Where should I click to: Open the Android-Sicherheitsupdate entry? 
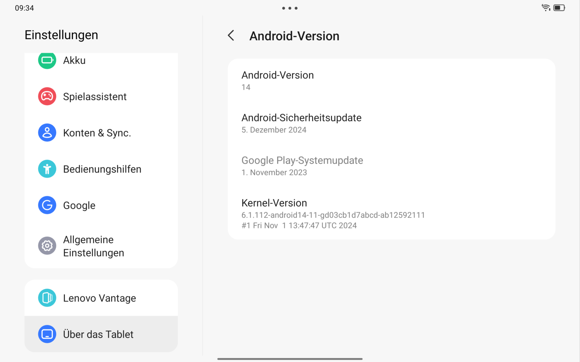[x=301, y=123]
